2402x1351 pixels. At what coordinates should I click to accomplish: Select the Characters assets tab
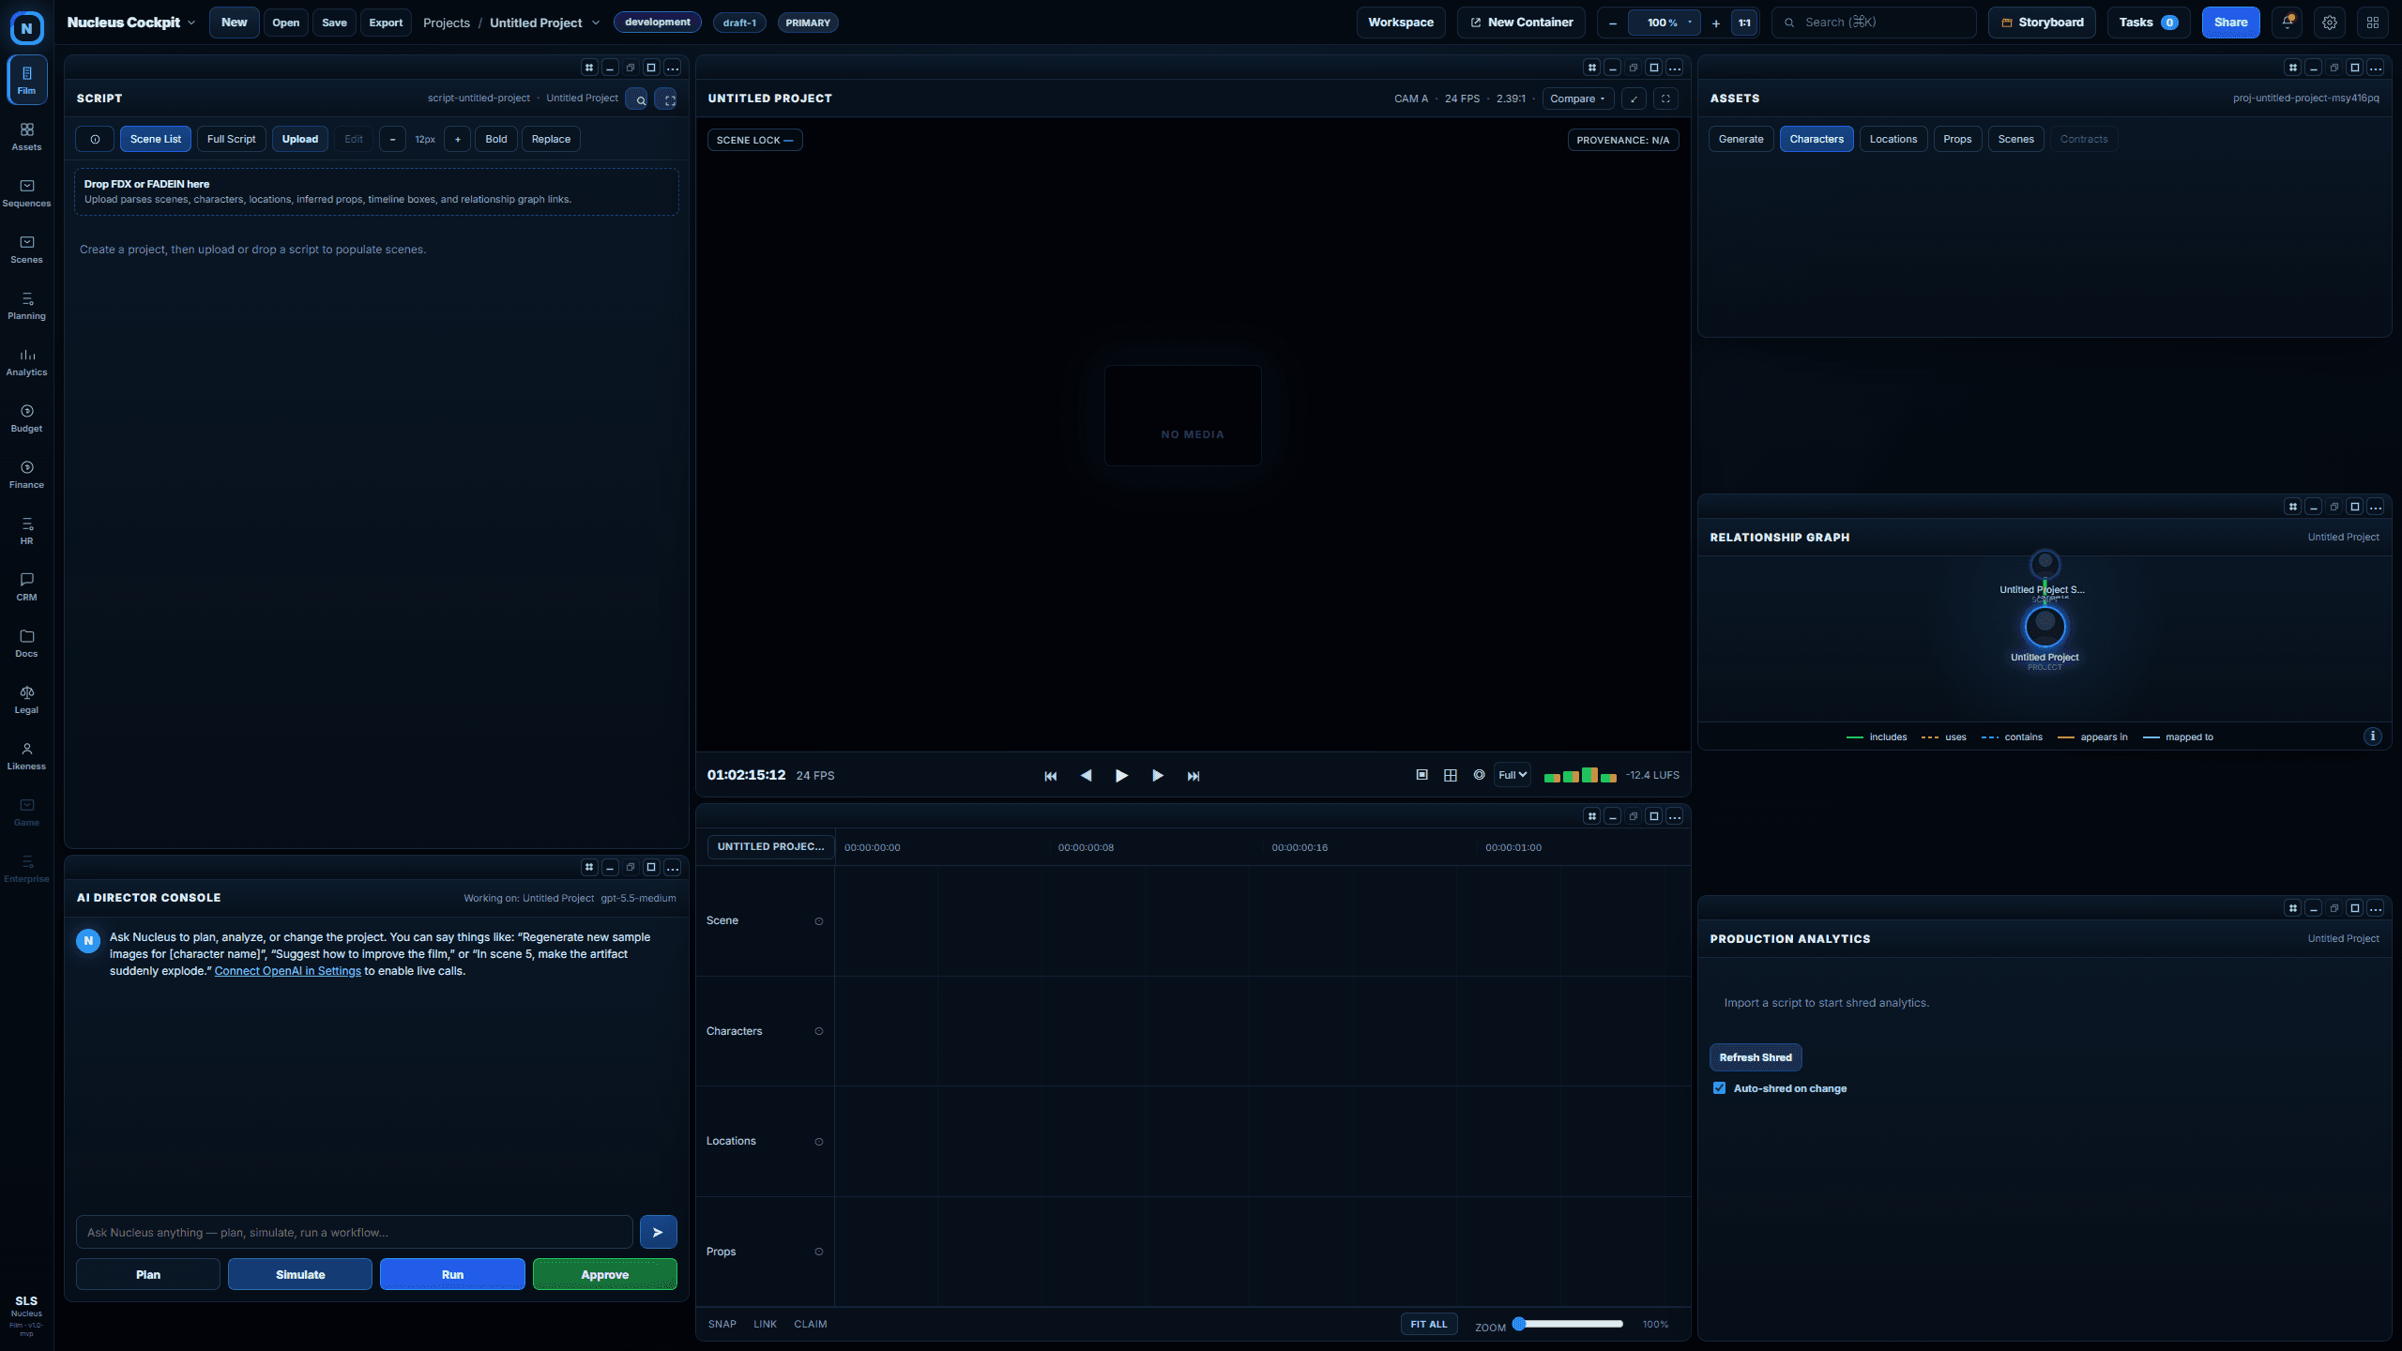point(1817,139)
